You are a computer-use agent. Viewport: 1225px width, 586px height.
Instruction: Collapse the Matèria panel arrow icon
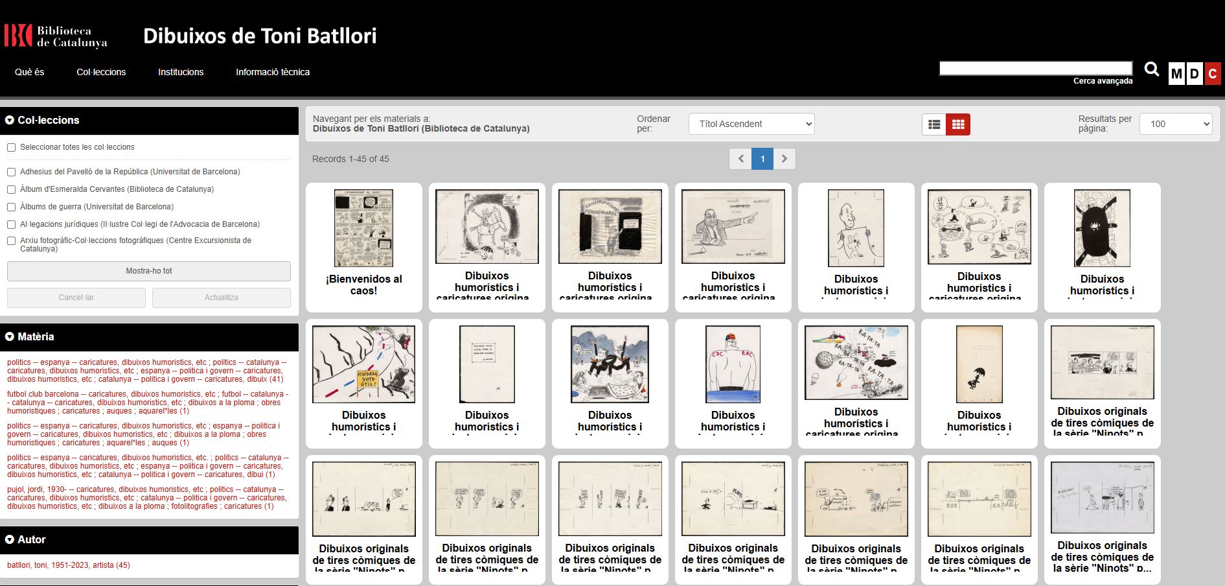10,336
